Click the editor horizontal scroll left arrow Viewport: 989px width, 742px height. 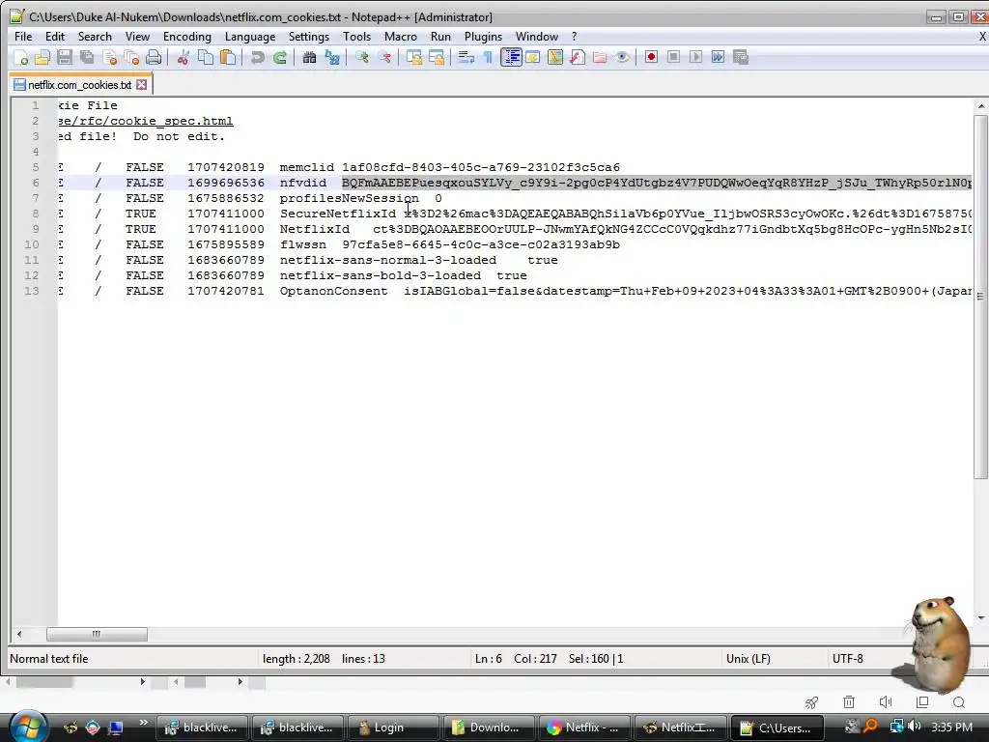coord(19,634)
